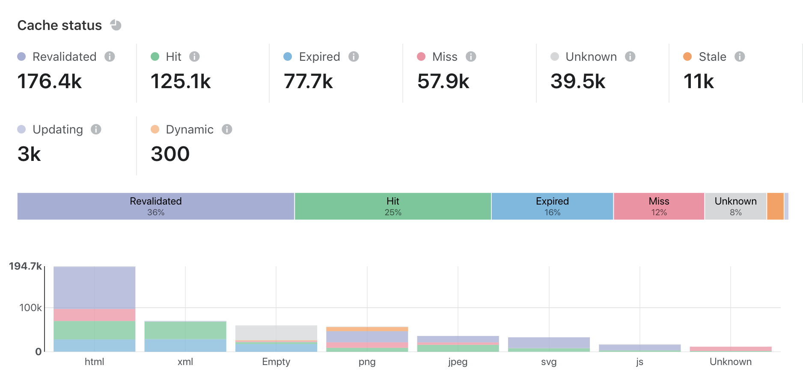The width and height of the screenshot is (803, 386).
Task: Click the pie chart icon beside Cache status
Action: [x=116, y=25]
